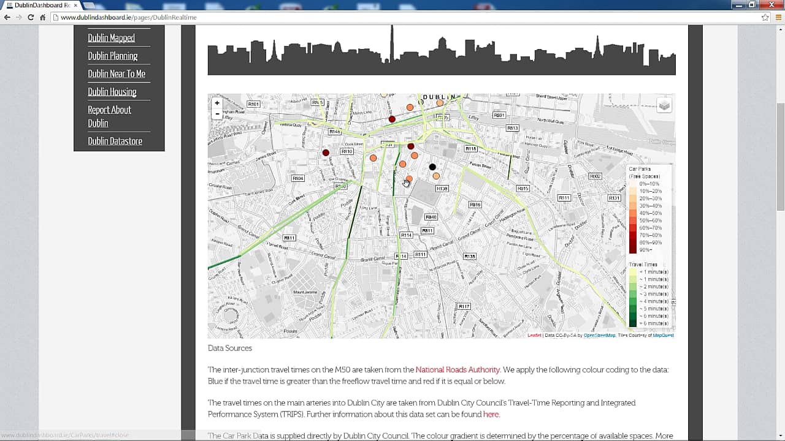Click the R138 road label on map
This screenshot has width=785, height=441.
(x=442, y=189)
